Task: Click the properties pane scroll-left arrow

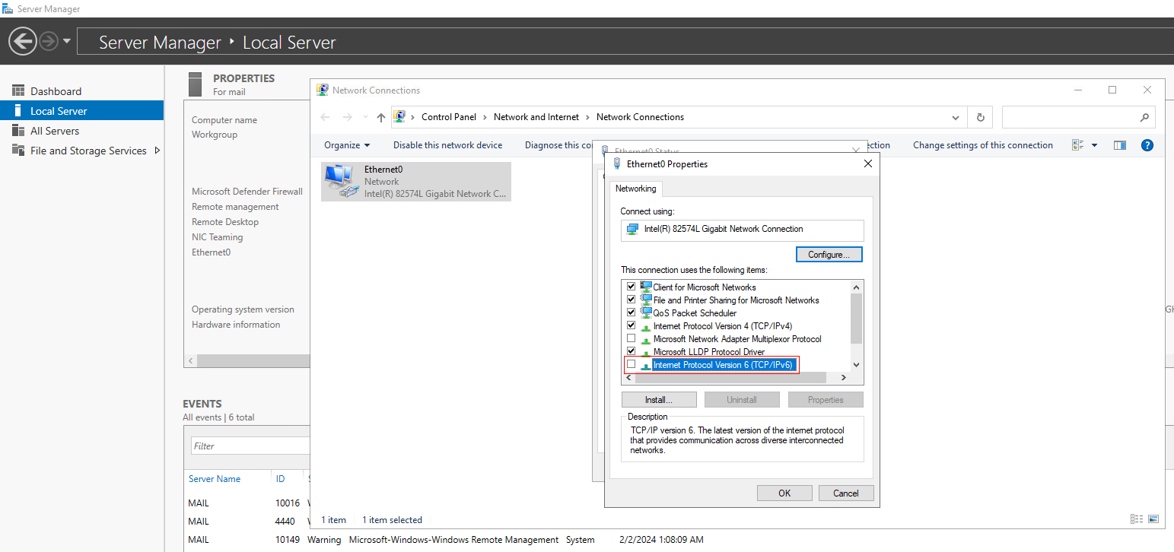Action: (x=190, y=360)
